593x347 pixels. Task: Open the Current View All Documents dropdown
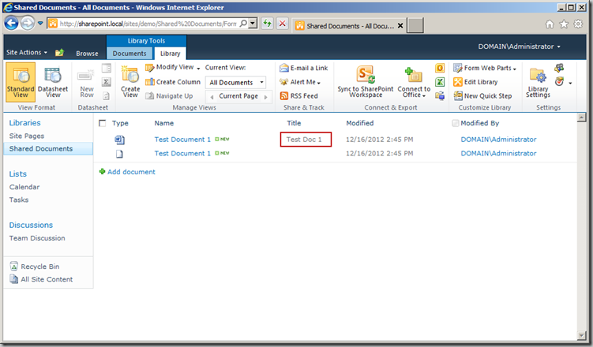pos(235,82)
